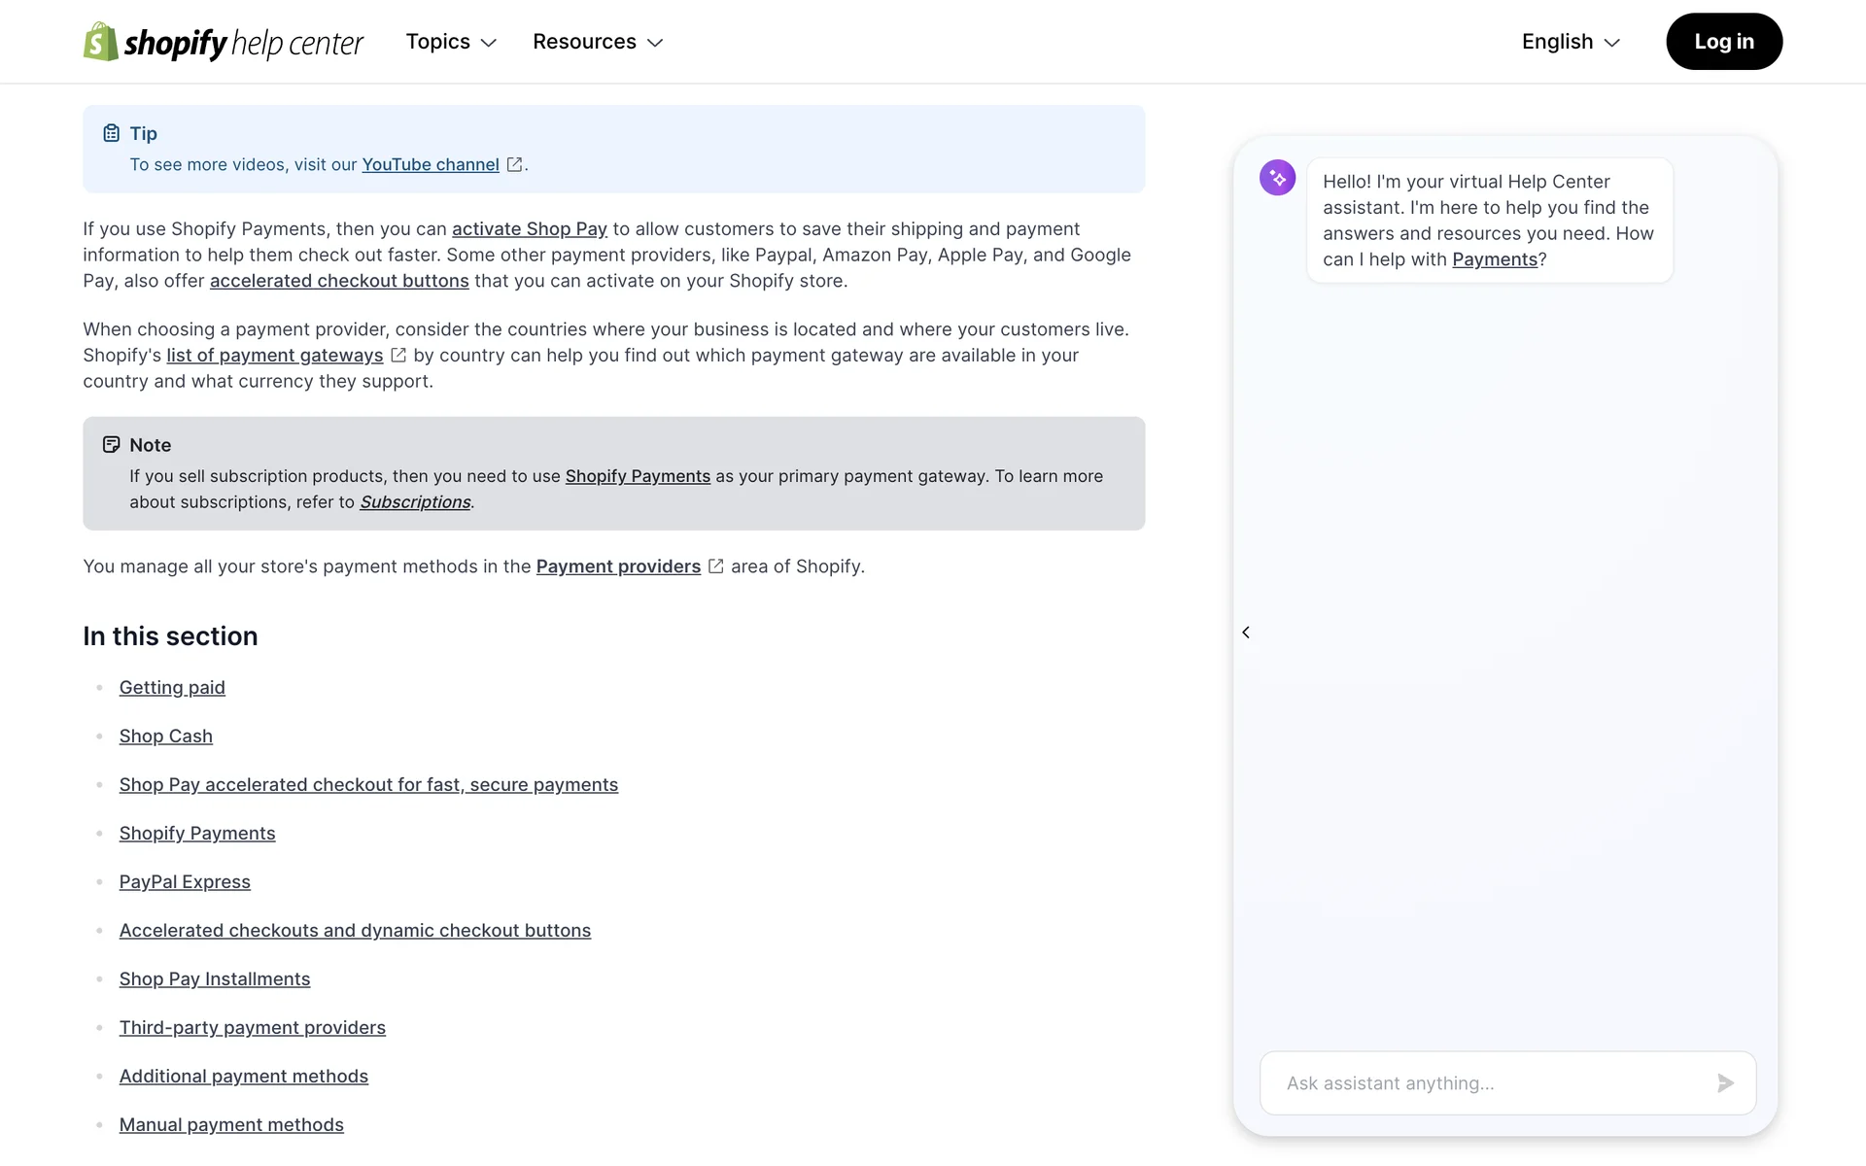The width and height of the screenshot is (1866, 1166).
Task: Open the English language selector
Action: 1570,42
